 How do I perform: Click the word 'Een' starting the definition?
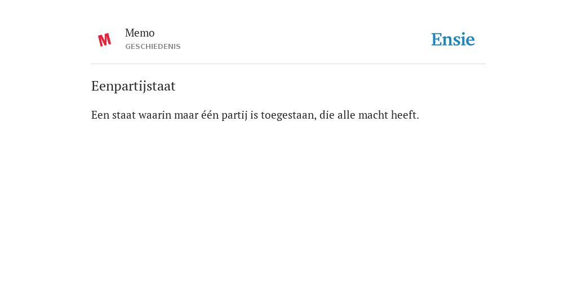[100, 115]
